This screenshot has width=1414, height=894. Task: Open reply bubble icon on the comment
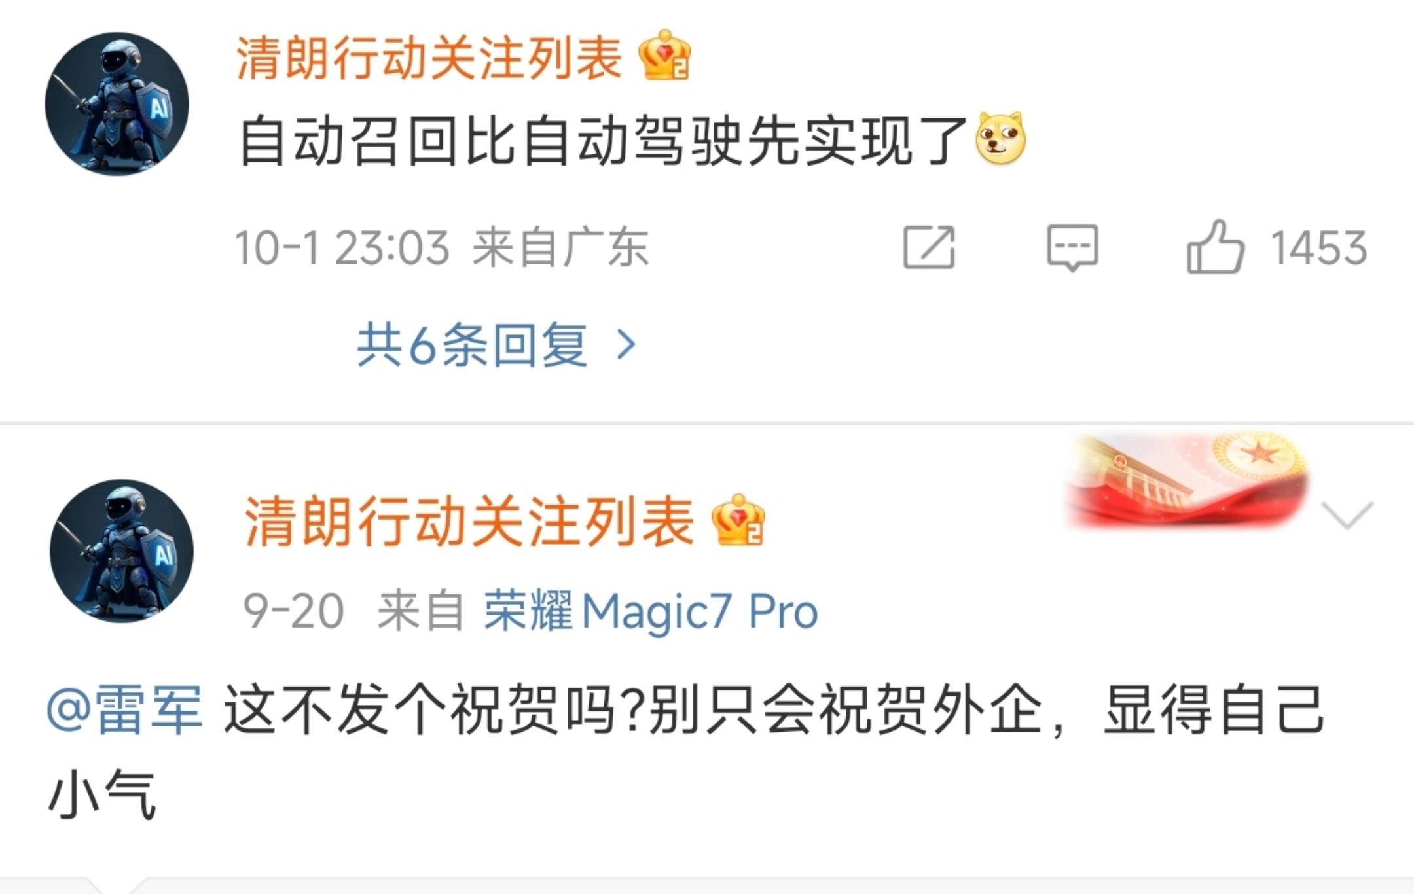click(x=1072, y=247)
